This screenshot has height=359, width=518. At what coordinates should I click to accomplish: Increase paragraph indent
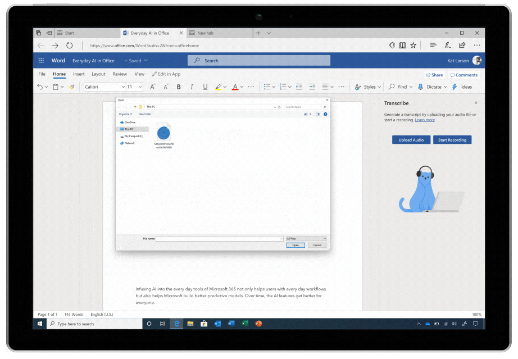click(x=312, y=87)
